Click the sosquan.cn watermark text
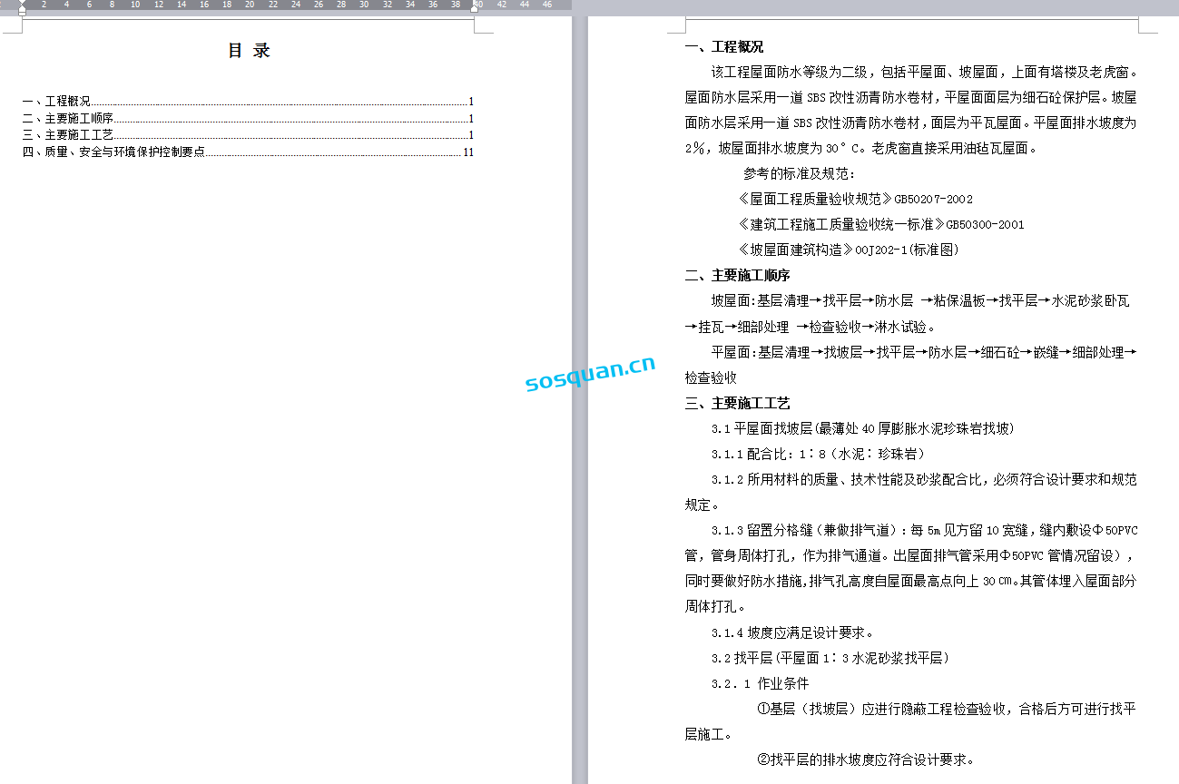The image size is (1179, 784). point(590,374)
